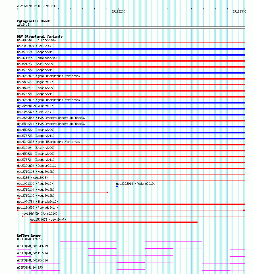Image resolution: width=253 pixels, height=274 pixels.
Task: Select esv3639566 (1000GenomesConsortiumPhase3) label
Action: click(x=51, y=118)
